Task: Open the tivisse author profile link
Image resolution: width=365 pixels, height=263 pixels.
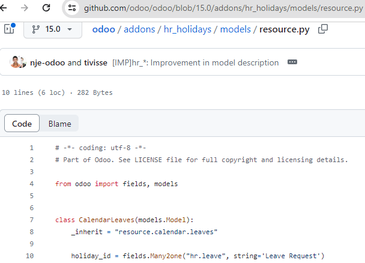Action: click(x=95, y=62)
